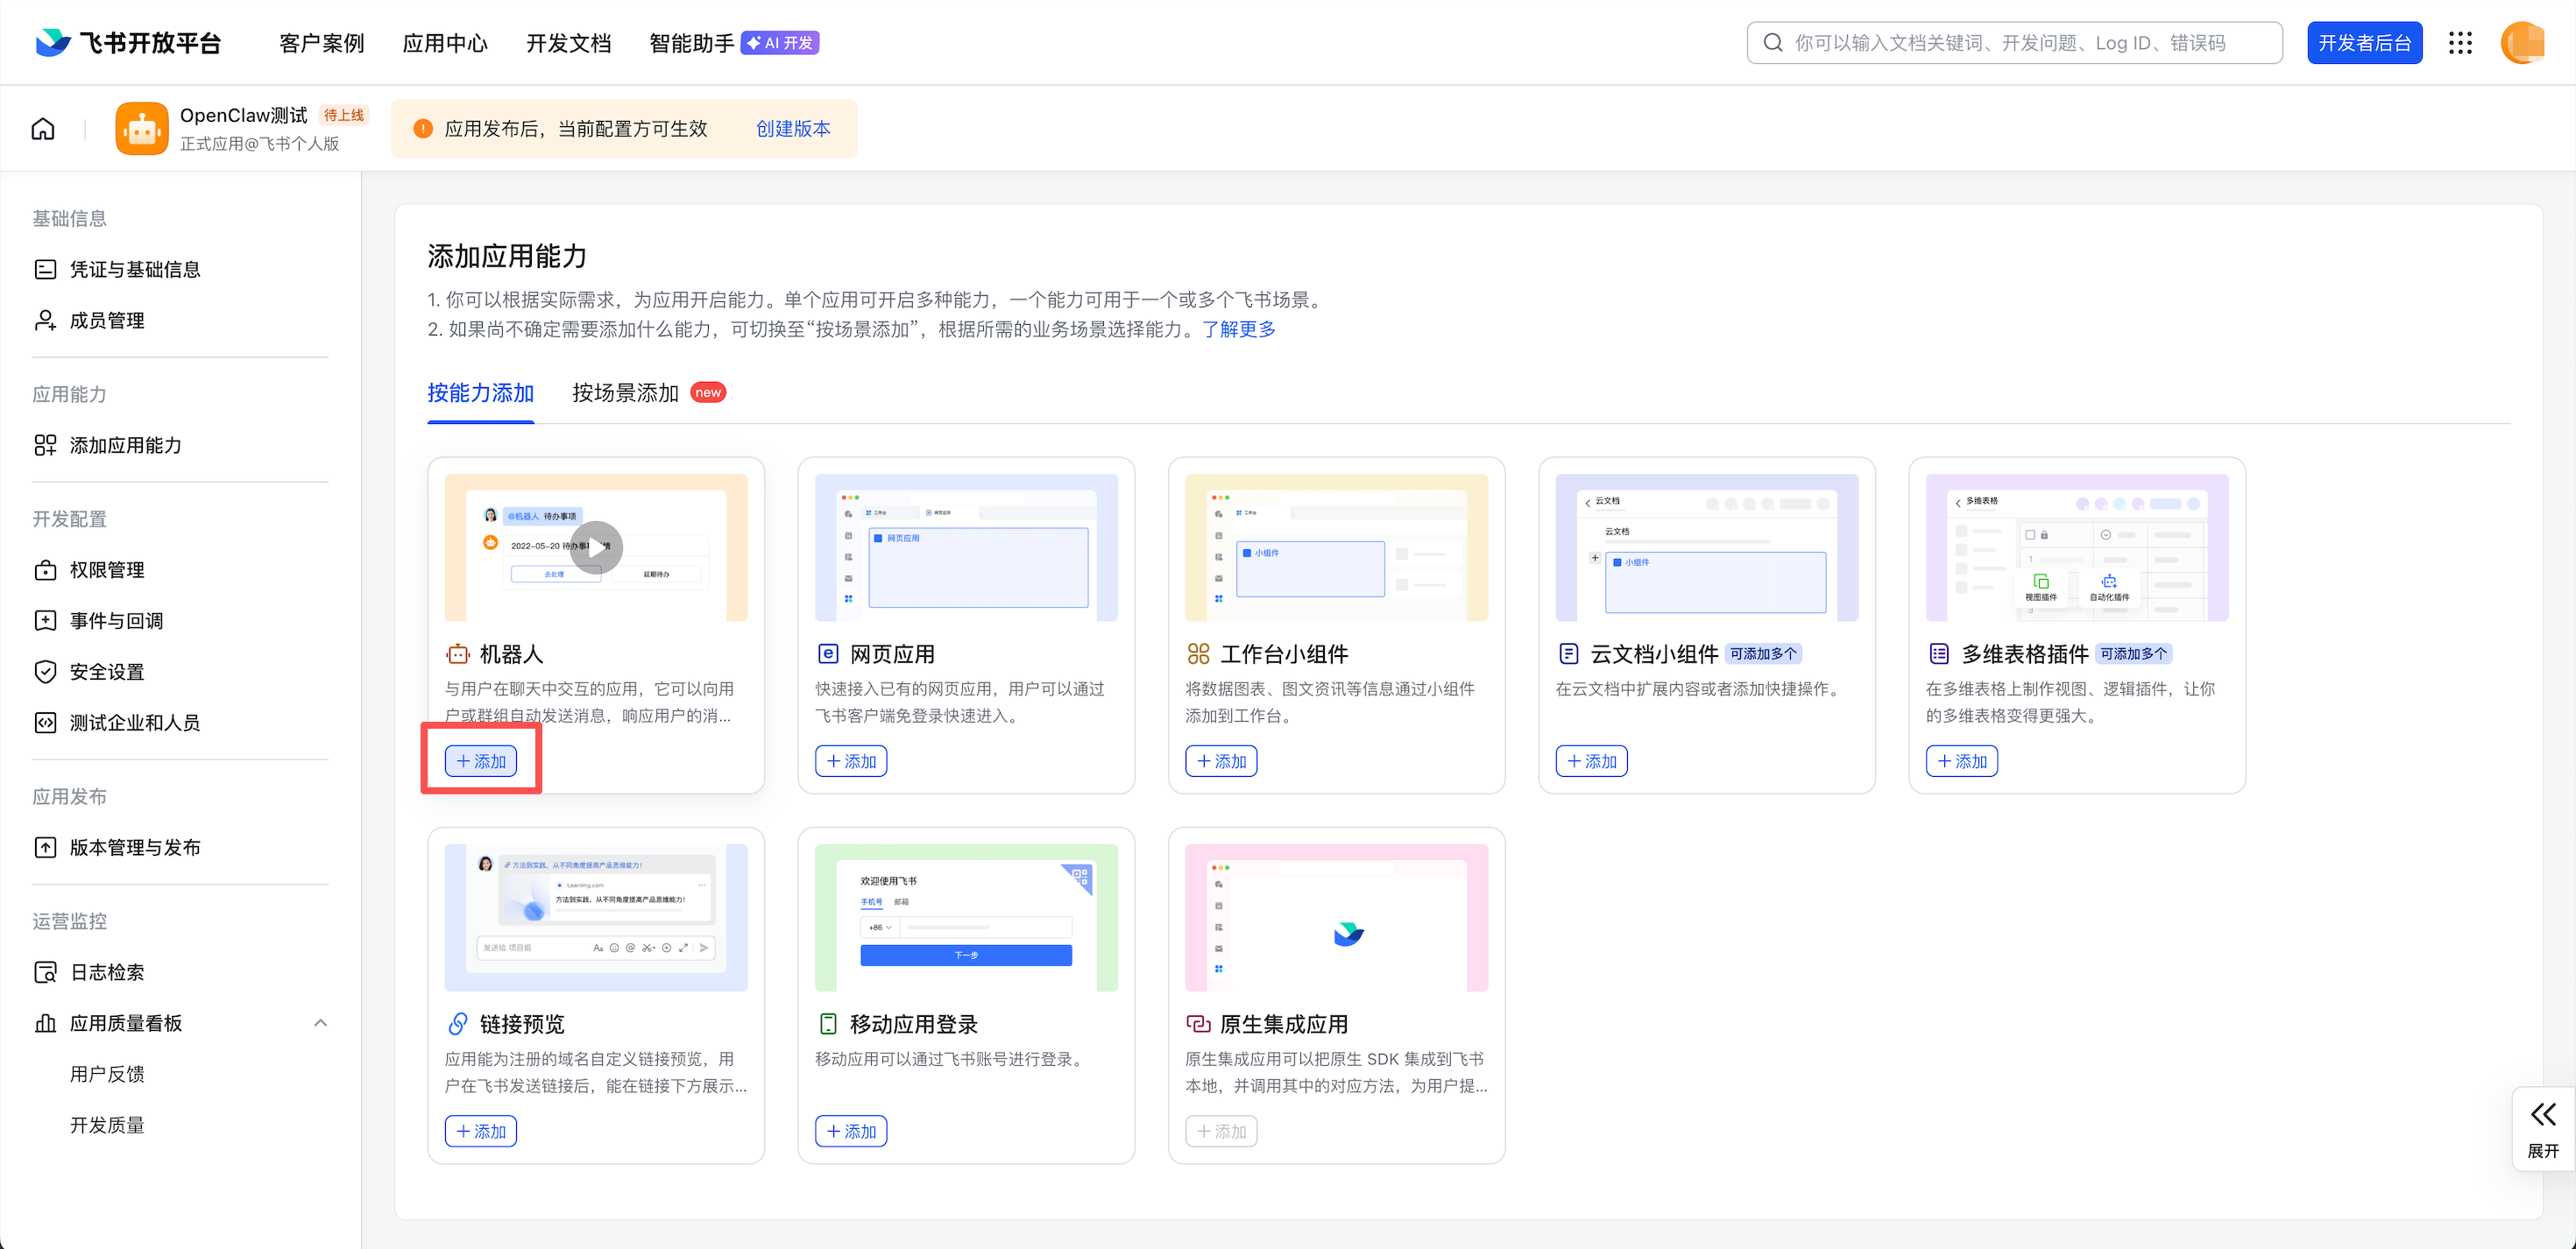Select the 按能力添加 tab
The image size is (2576, 1249).
(x=480, y=393)
